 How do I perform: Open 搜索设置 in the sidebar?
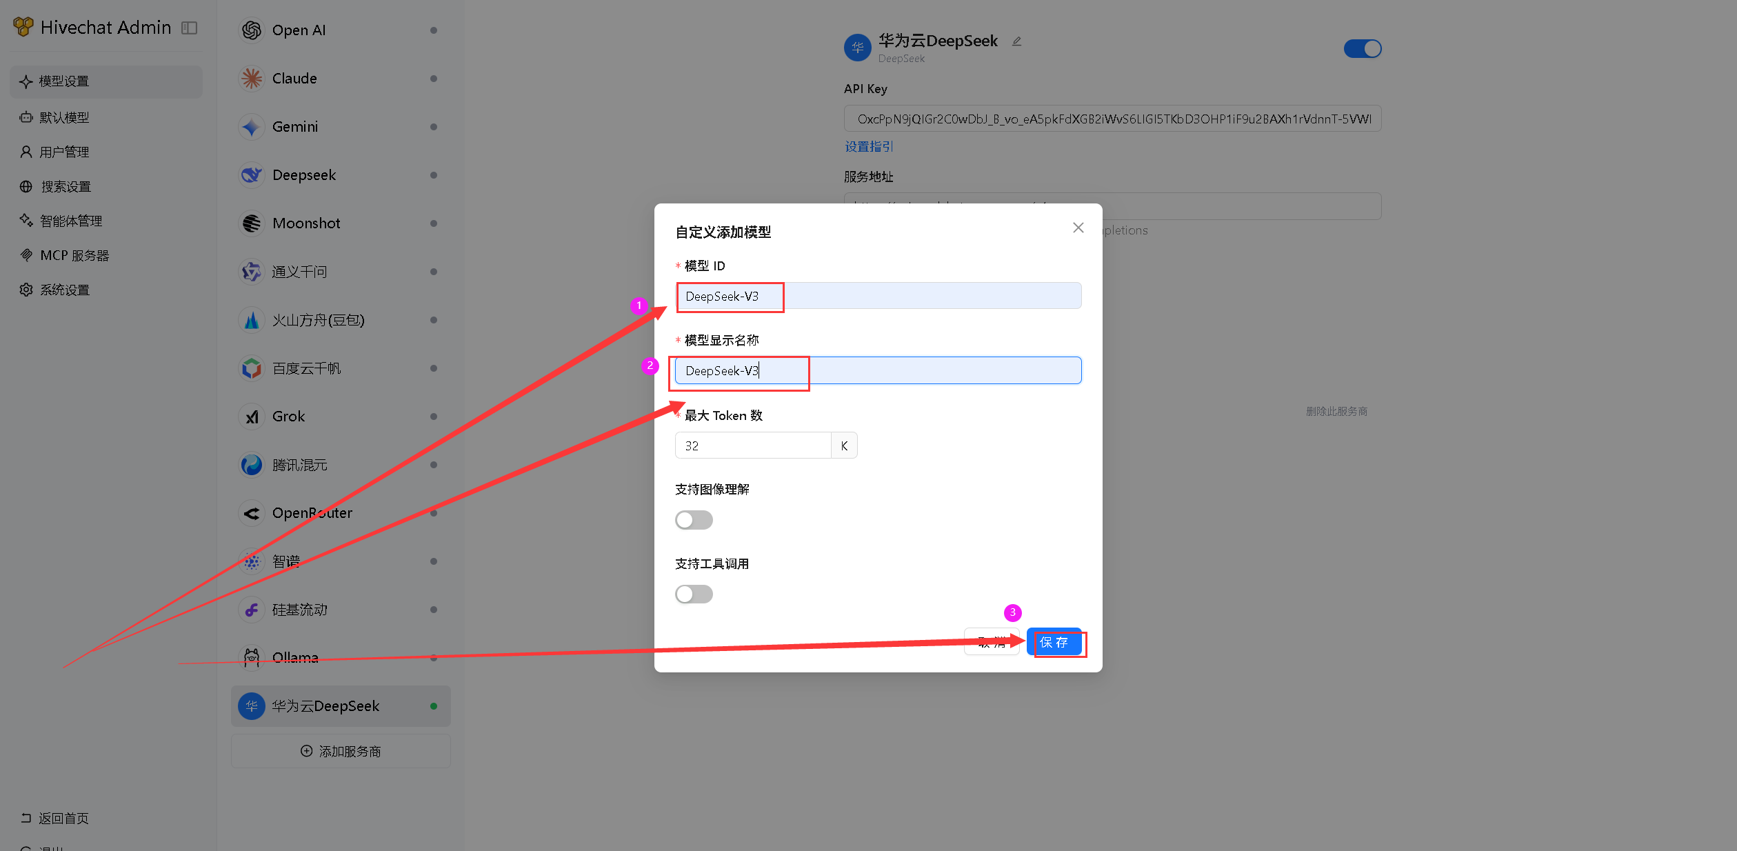[106, 186]
